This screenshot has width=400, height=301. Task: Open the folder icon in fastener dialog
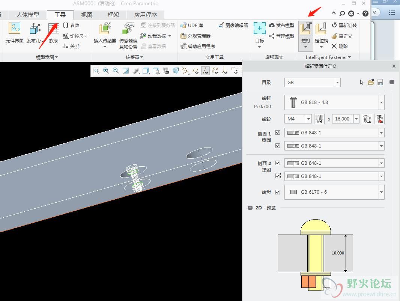(371, 82)
